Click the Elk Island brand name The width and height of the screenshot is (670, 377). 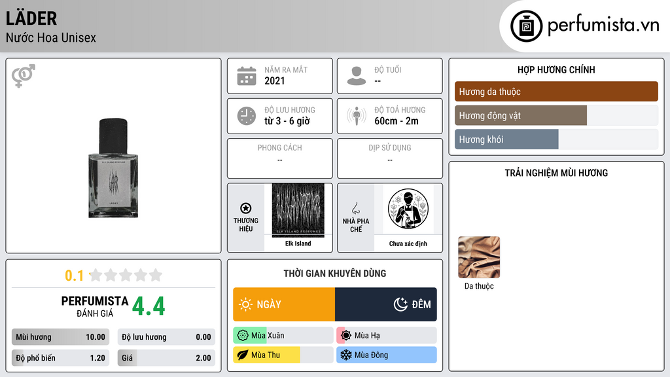click(x=298, y=243)
